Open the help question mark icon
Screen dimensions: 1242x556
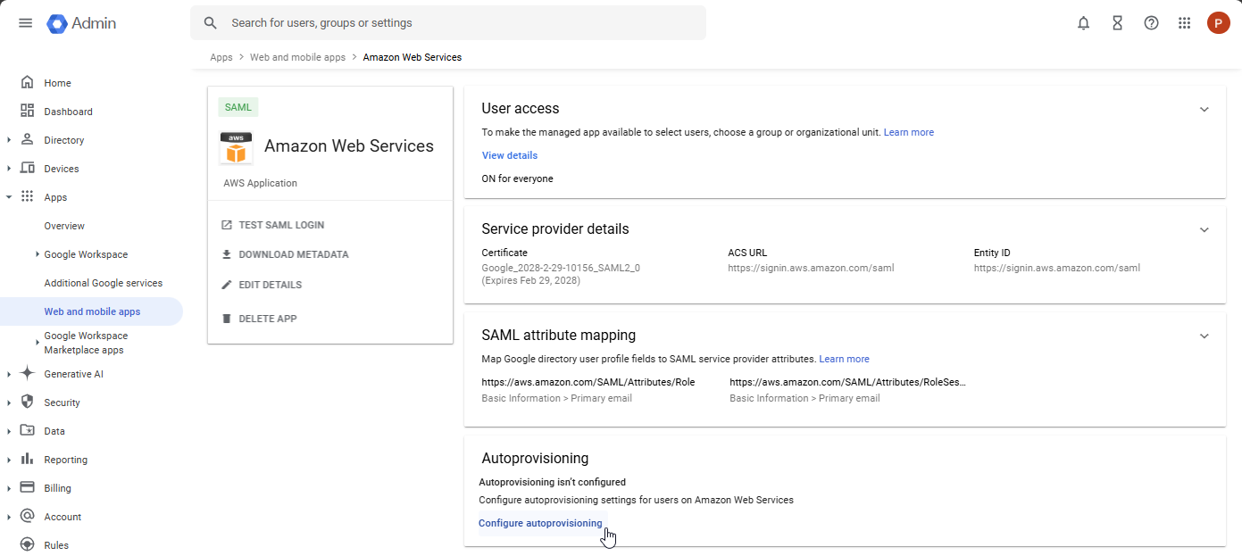1151,23
